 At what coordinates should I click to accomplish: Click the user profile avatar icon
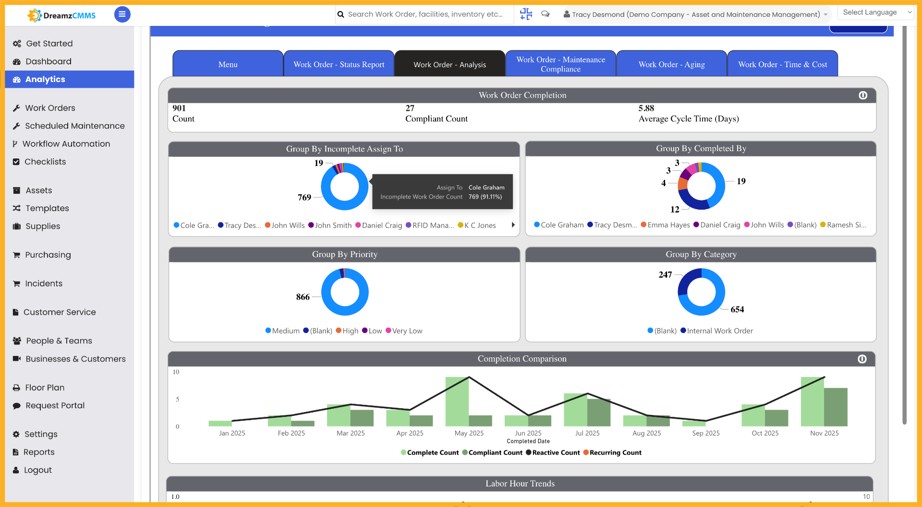pos(567,14)
